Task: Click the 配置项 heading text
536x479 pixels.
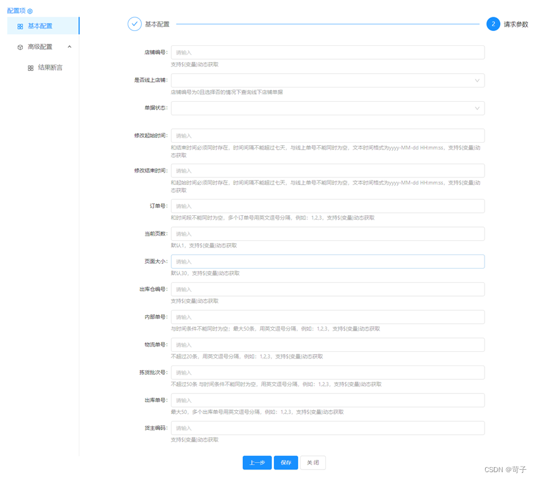Action: click(16, 11)
